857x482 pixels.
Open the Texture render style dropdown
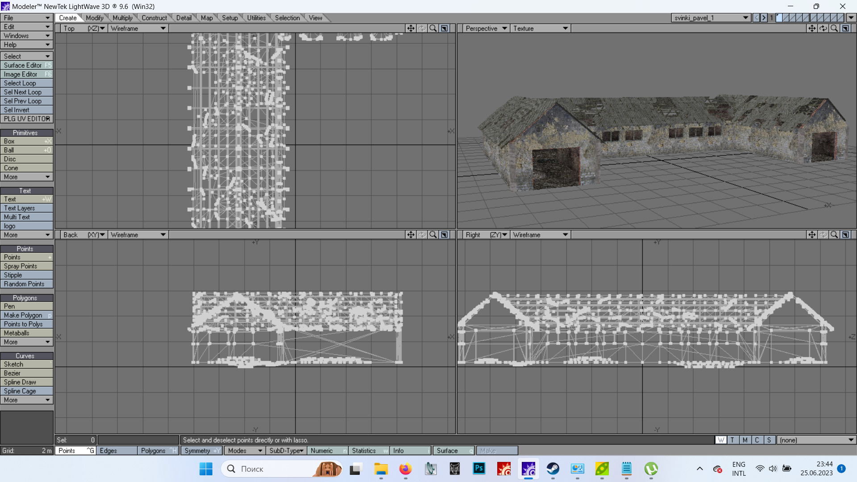point(541,29)
